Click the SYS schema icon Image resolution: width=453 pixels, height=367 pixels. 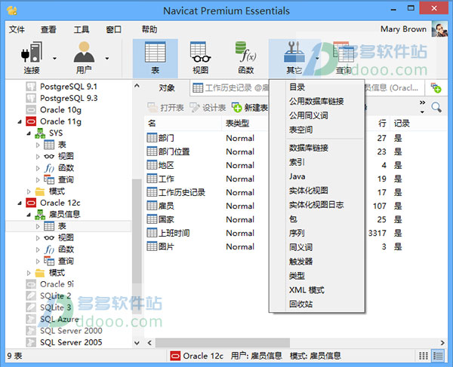click(40, 133)
